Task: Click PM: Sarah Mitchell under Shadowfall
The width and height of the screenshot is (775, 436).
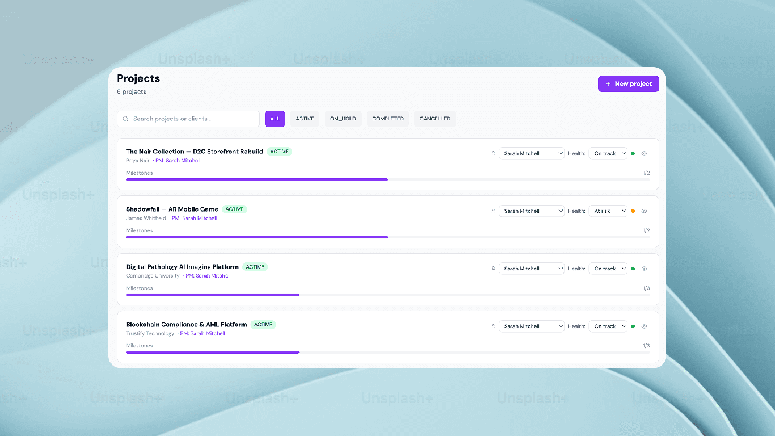Action: click(x=195, y=219)
